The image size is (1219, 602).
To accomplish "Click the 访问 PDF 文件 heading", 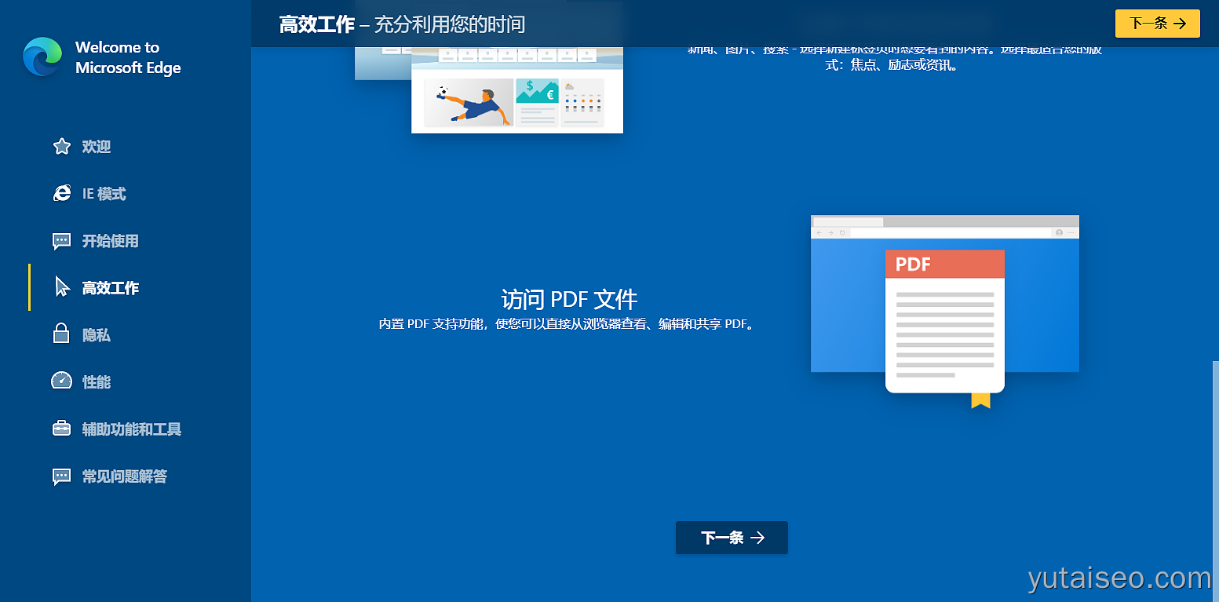I will 569,299.
